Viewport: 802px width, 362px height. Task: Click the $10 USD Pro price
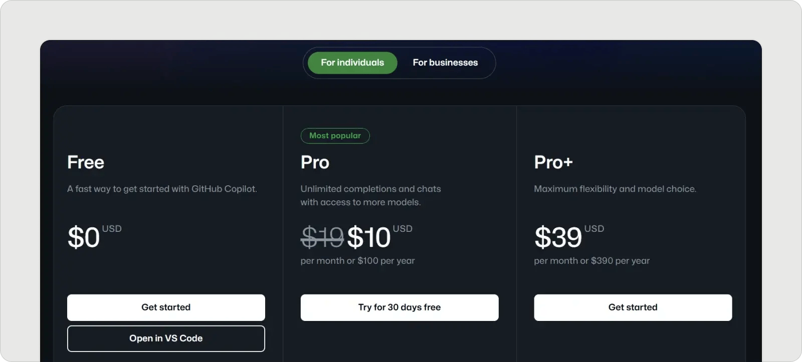379,236
